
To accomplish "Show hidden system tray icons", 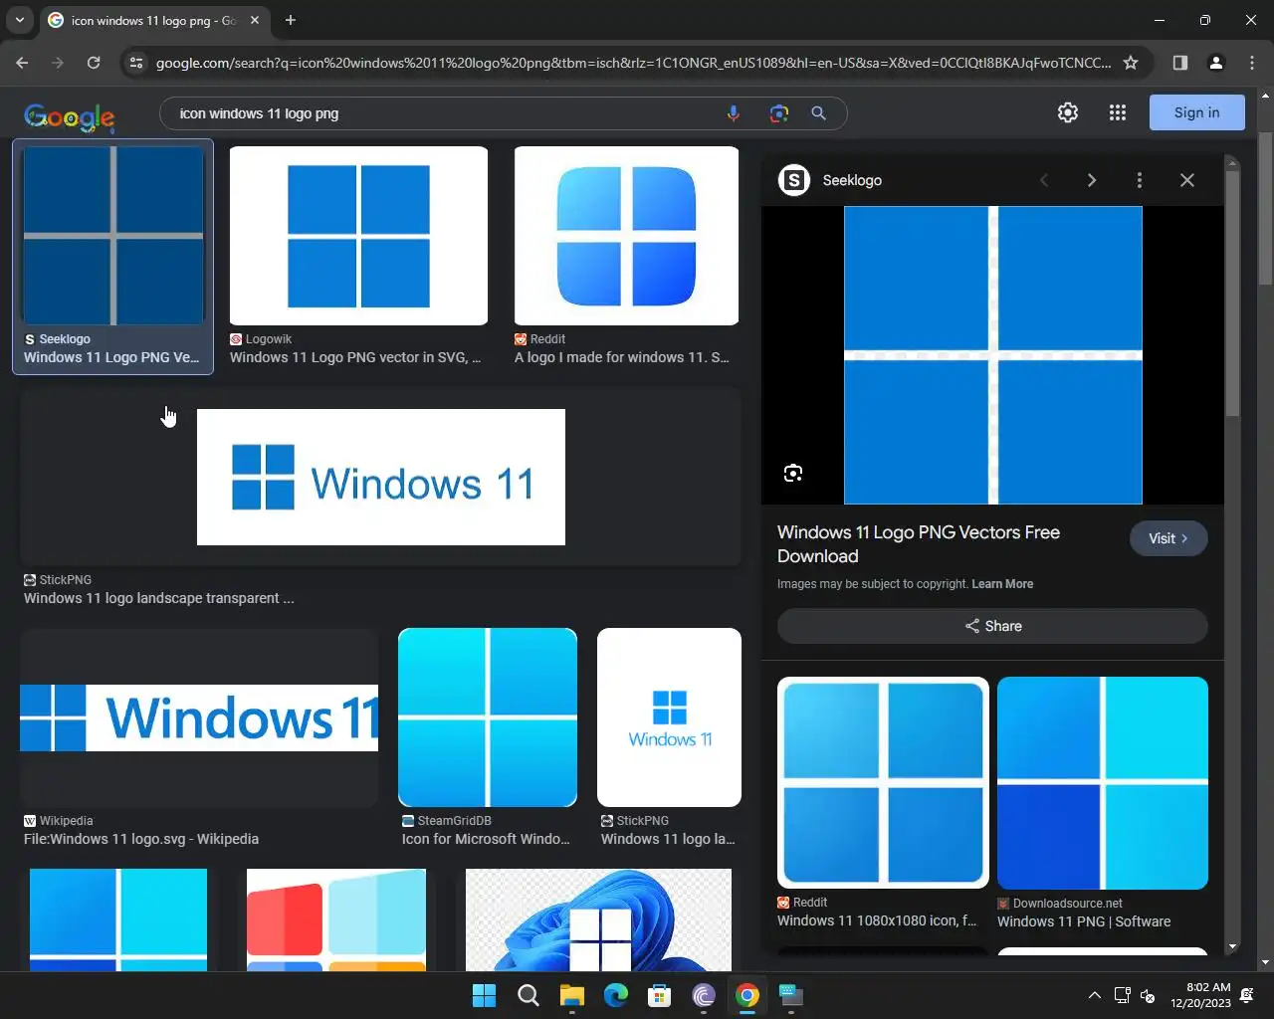I will coord(1094,995).
